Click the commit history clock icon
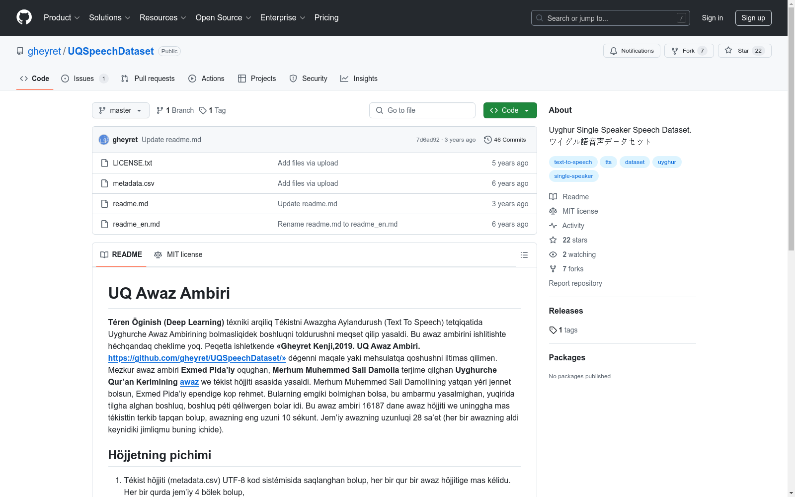Viewport: 795px width, 497px height. click(x=487, y=140)
